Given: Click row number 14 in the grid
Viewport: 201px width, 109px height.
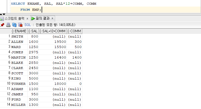Looking at the screenshot, I should coord(9,104).
